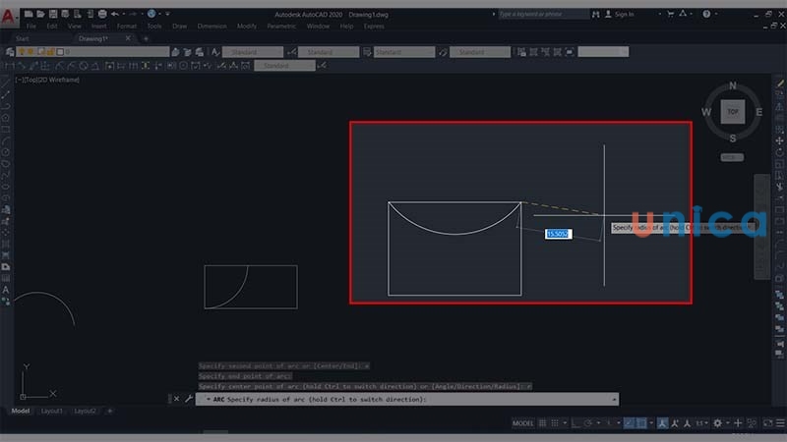Image resolution: width=787 pixels, height=442 pixels.
Task: Open the text style Standard dropdown
Action: click(x=251, y=51)
